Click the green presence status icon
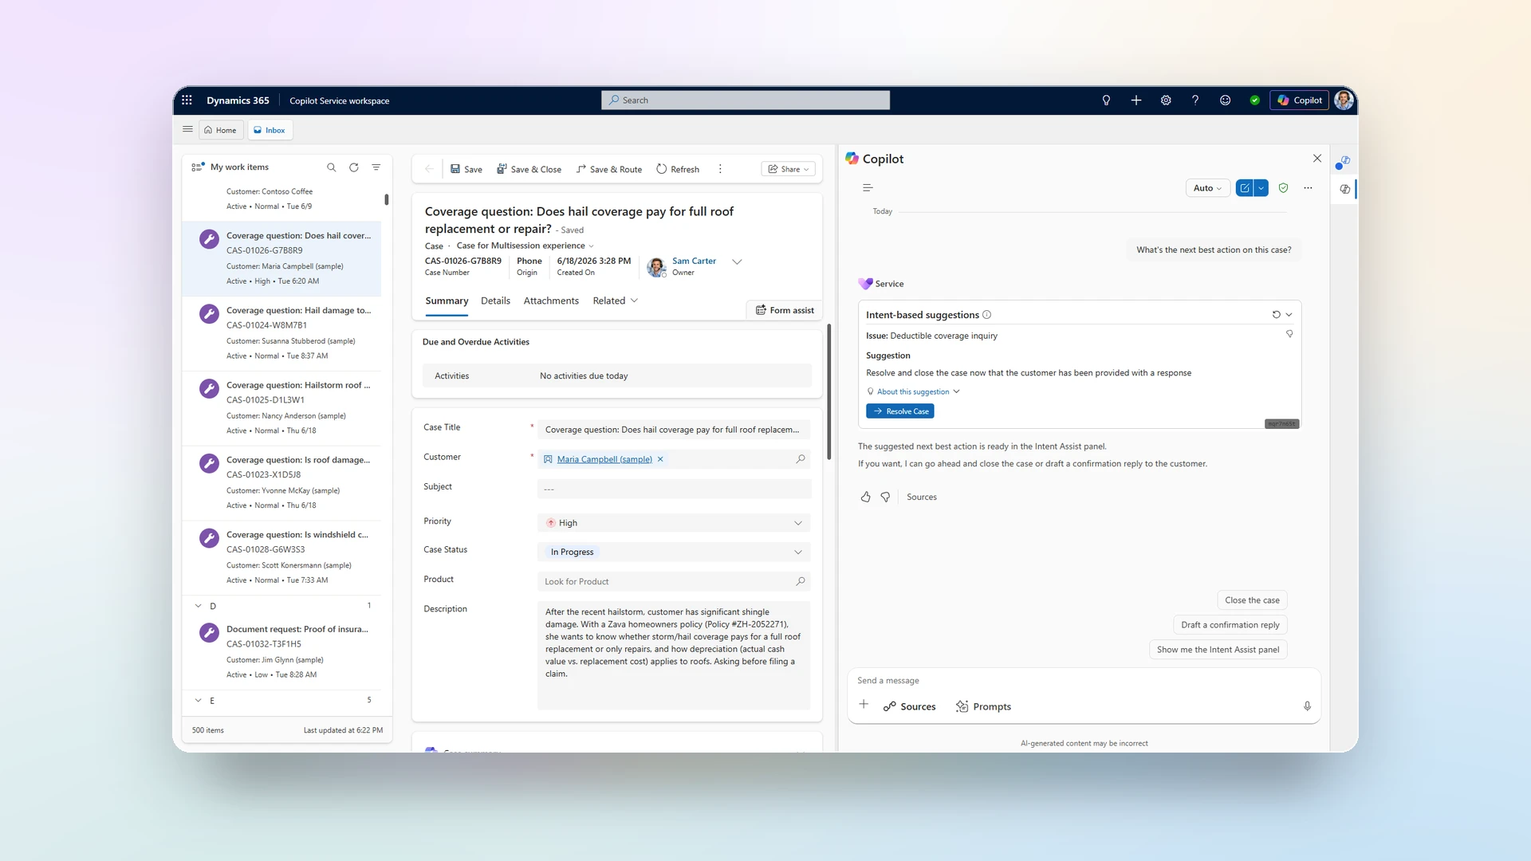The height and width of the screenshot is (861, 1531). [1255, 100]
